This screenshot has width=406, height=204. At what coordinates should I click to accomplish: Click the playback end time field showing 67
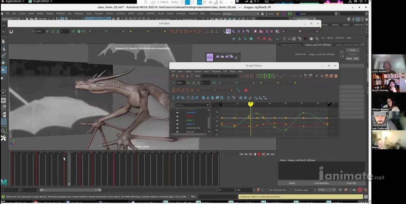coord(226,190)
